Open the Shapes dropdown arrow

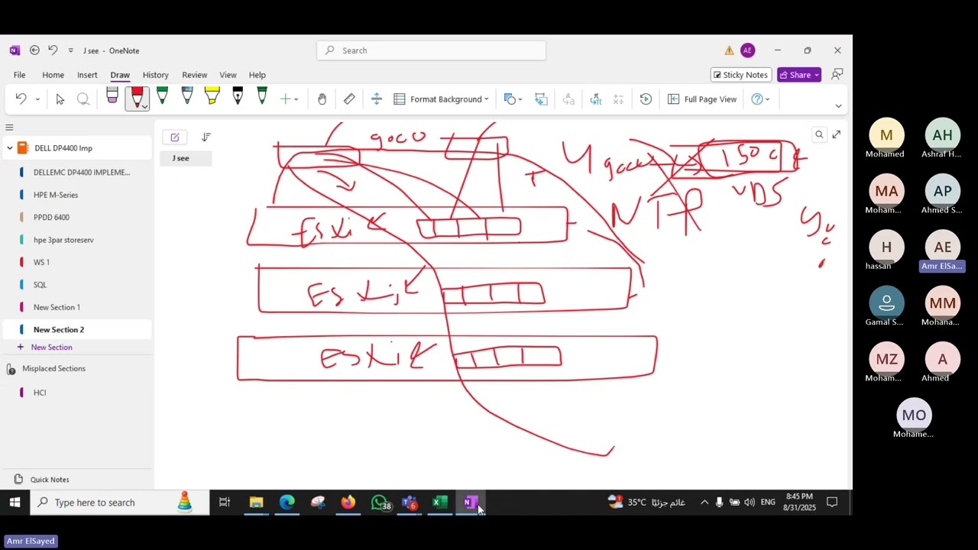[x=520, y=99]
